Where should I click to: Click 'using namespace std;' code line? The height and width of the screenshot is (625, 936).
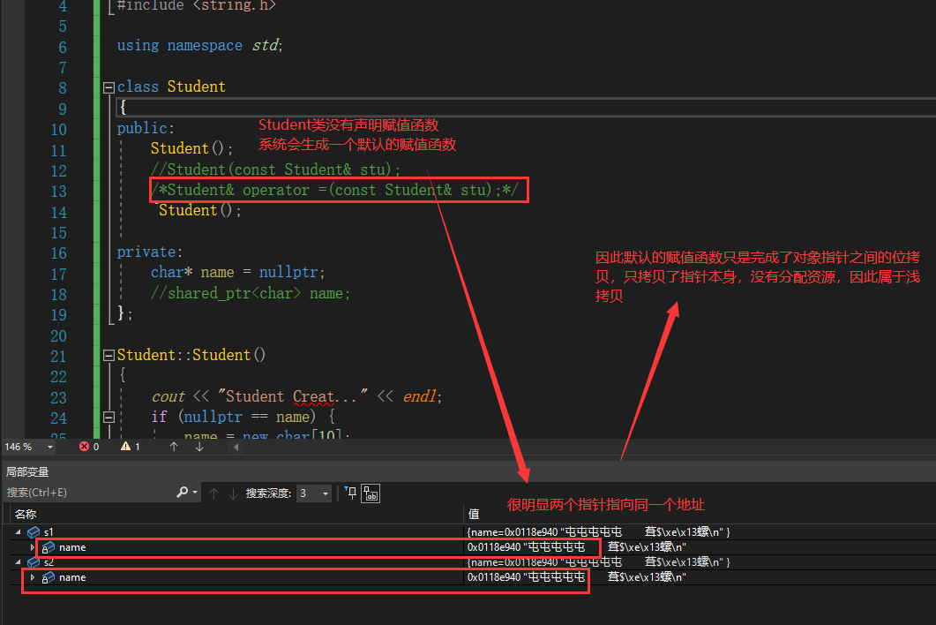coord(199,45)
